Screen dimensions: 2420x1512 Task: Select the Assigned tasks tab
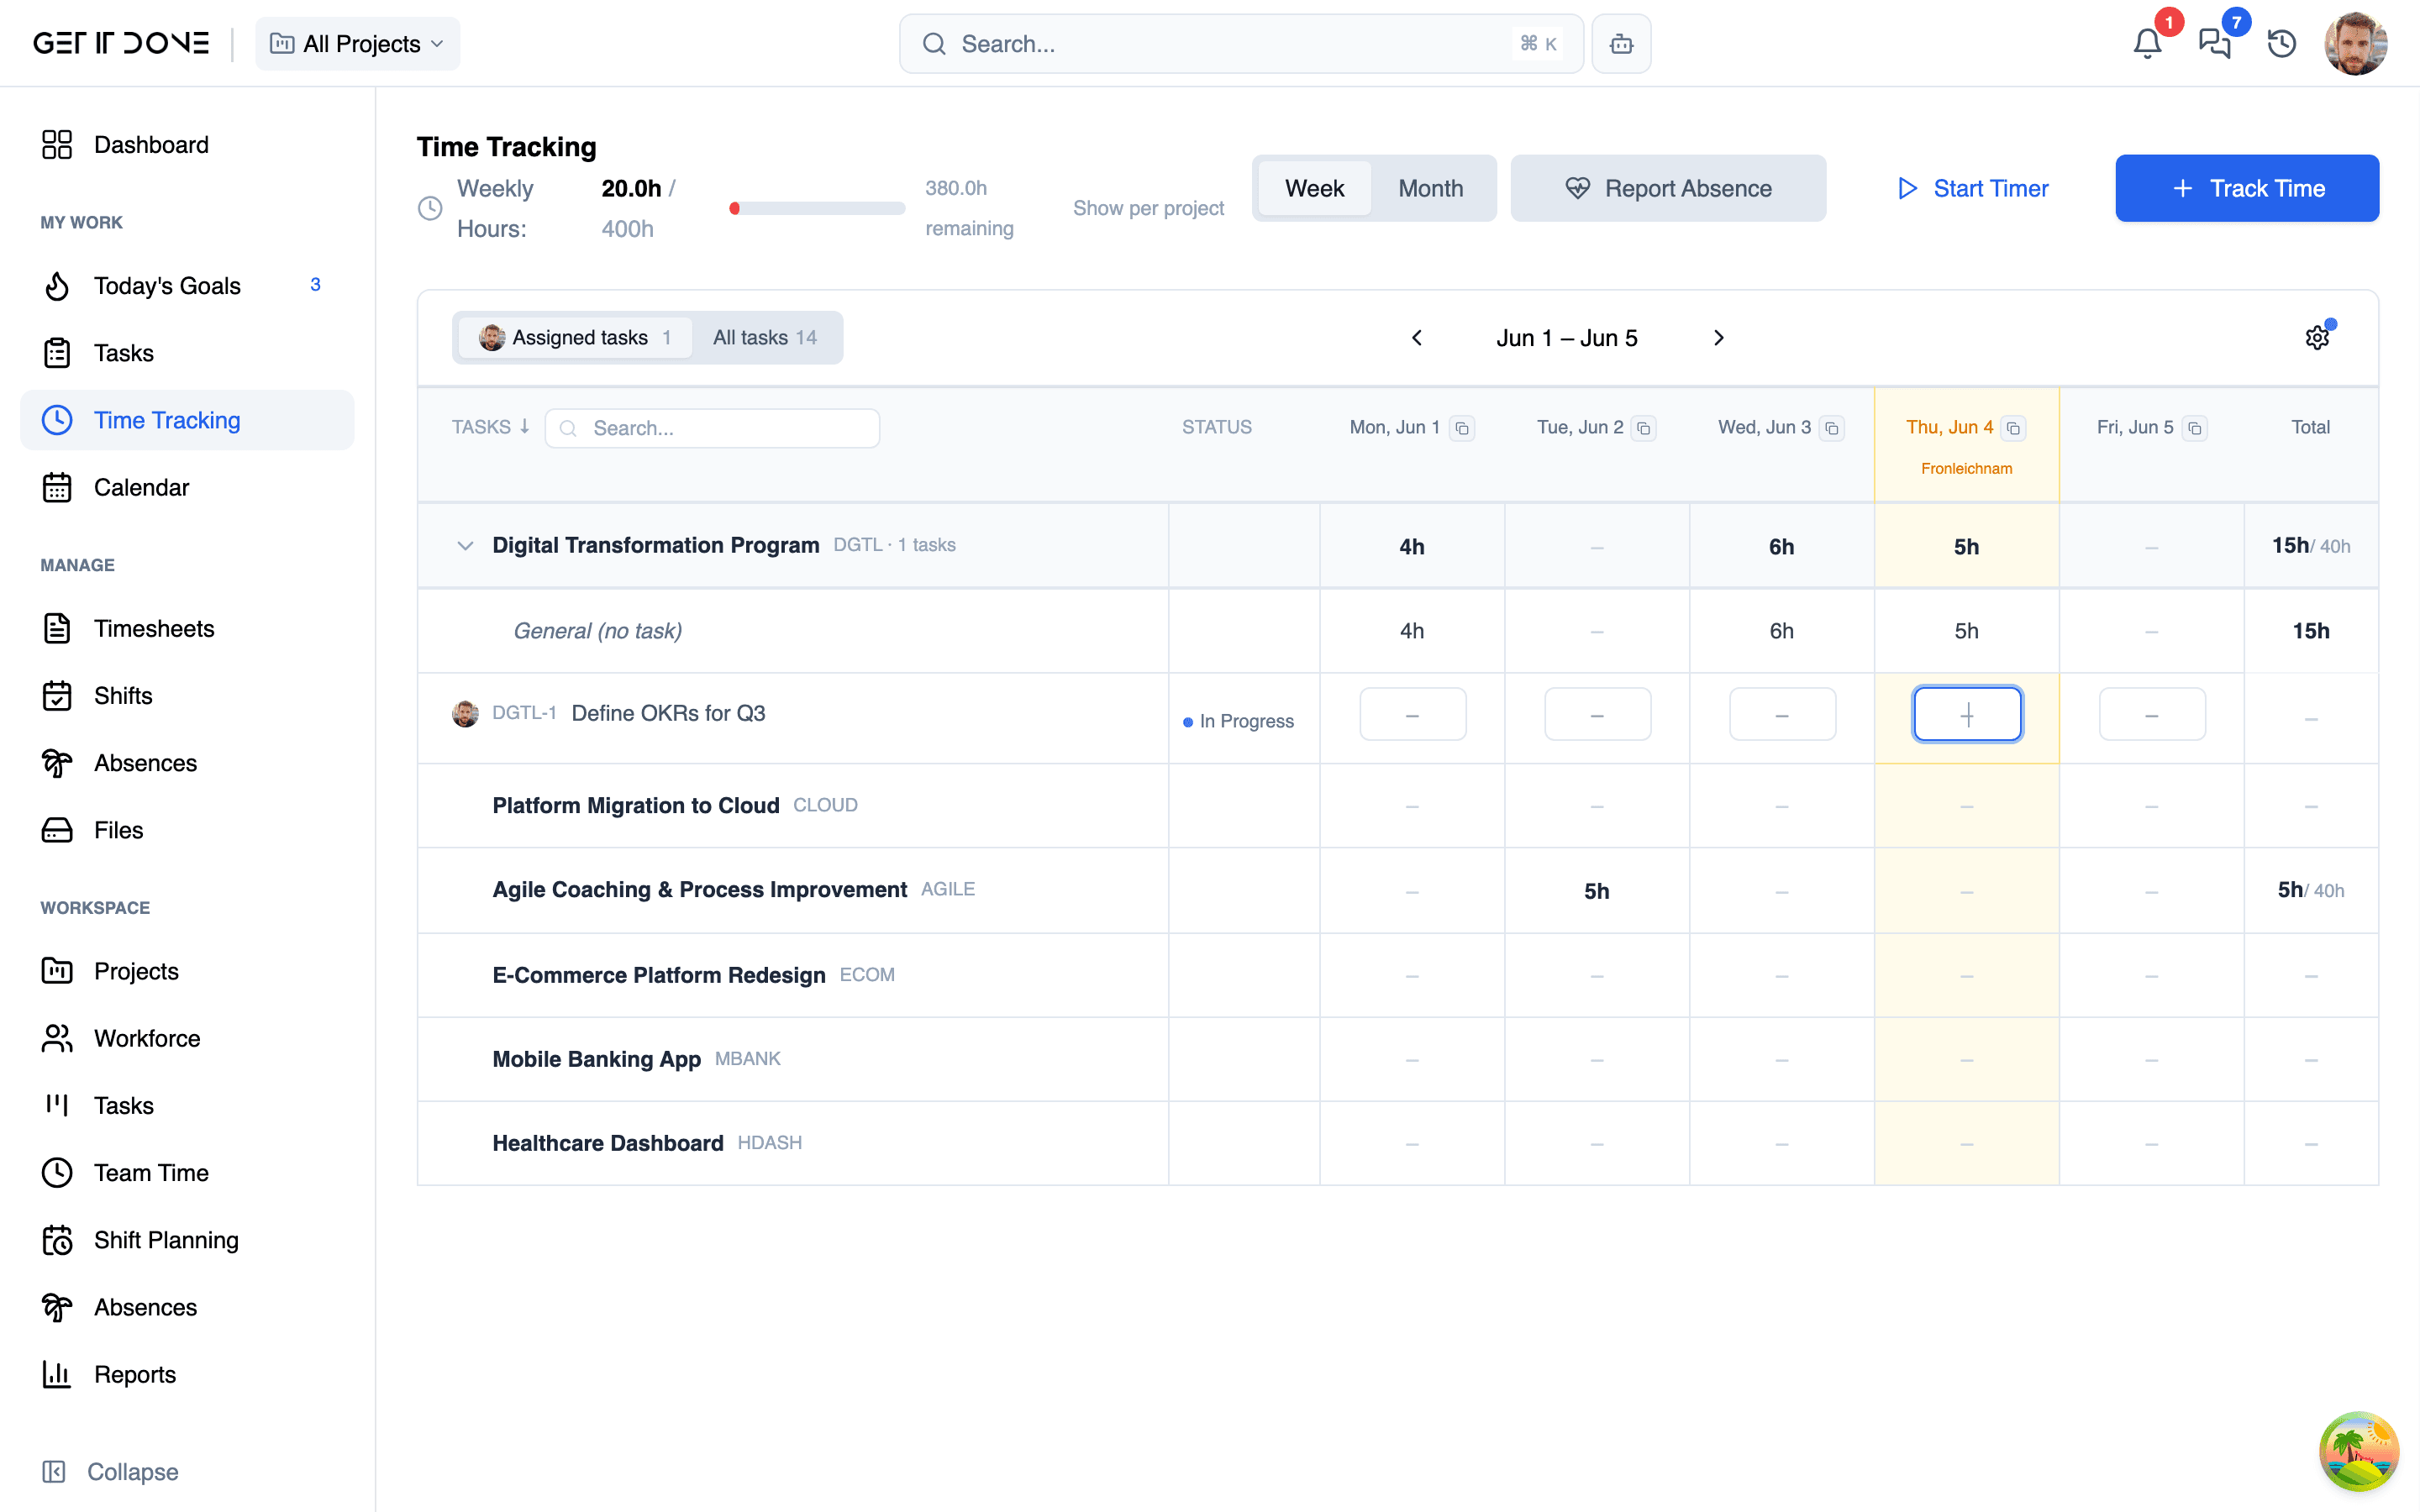click(575, 338)
